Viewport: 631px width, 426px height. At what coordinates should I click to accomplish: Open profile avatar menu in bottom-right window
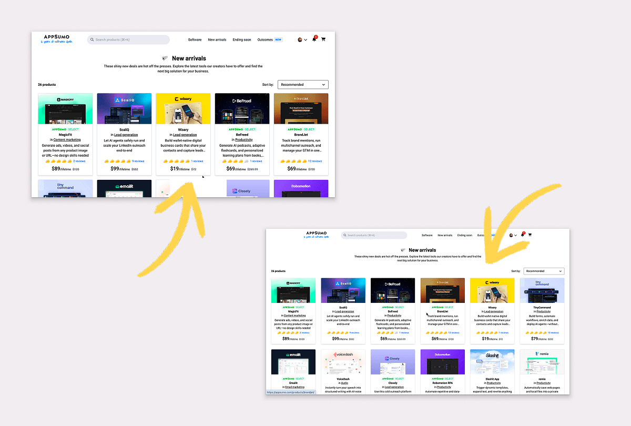(x=513, y=235)
